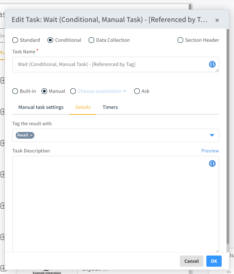
Task: Remove the Await tag with its x
Action: click(31, 135)
